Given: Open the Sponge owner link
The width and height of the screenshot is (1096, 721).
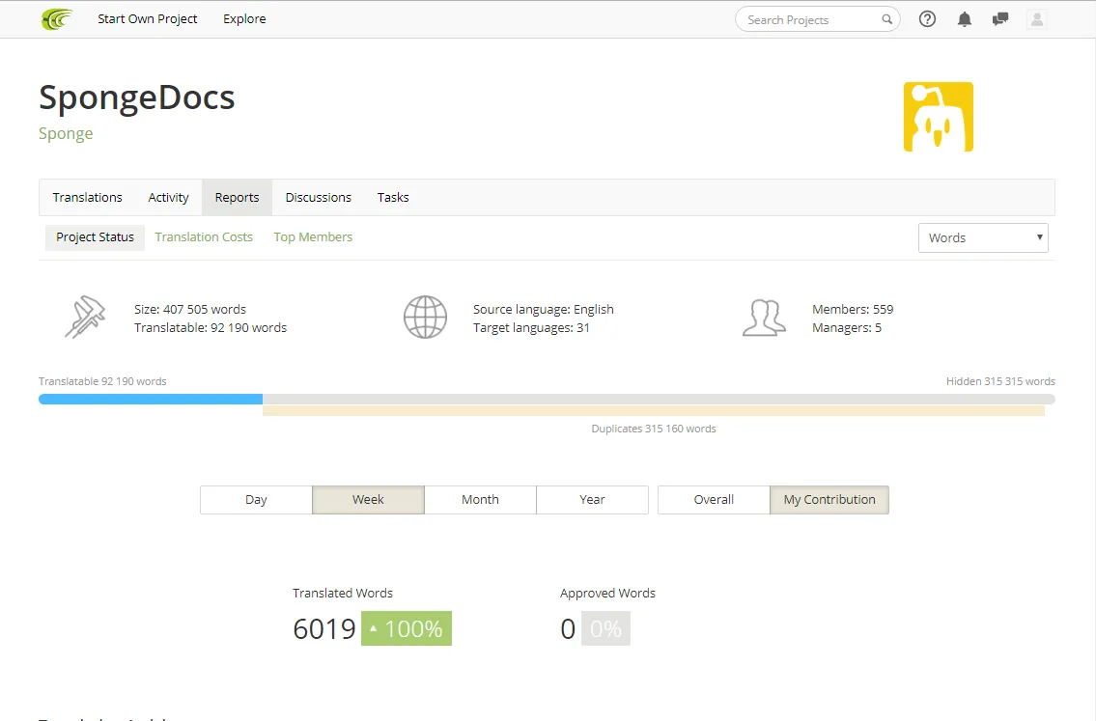Looking at the screenshot, I should 66,133.
